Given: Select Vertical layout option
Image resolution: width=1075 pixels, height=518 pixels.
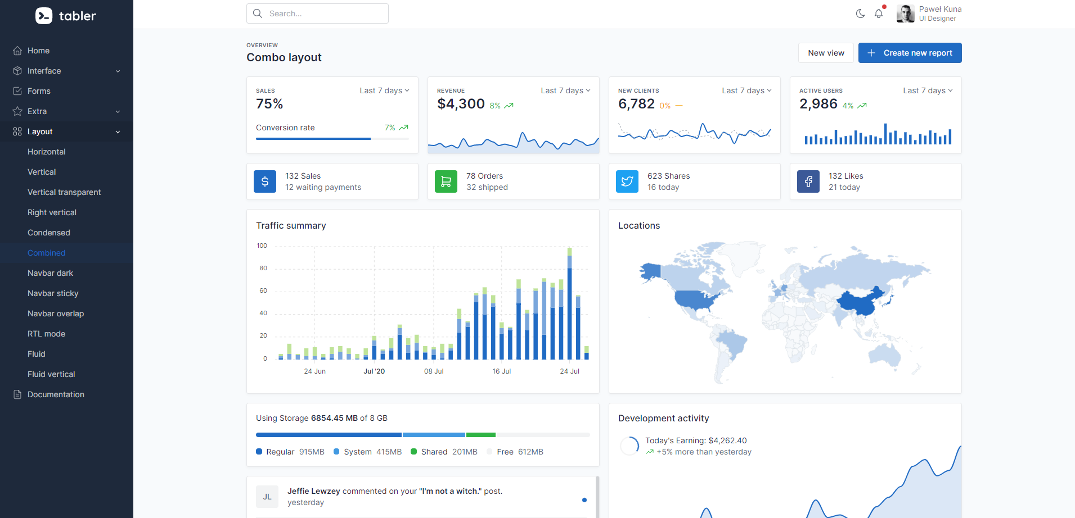Looking at the screenshot, I should click(x=66, y=172).
